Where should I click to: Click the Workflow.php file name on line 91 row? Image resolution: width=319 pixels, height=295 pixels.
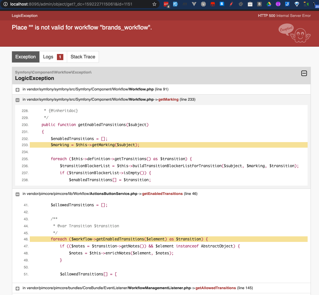pos(141,89)
